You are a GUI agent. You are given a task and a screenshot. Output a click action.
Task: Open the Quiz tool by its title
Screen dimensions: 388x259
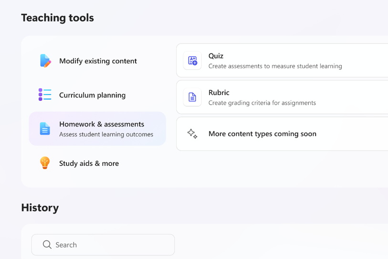pyautogui.click(x=216, y=56)
